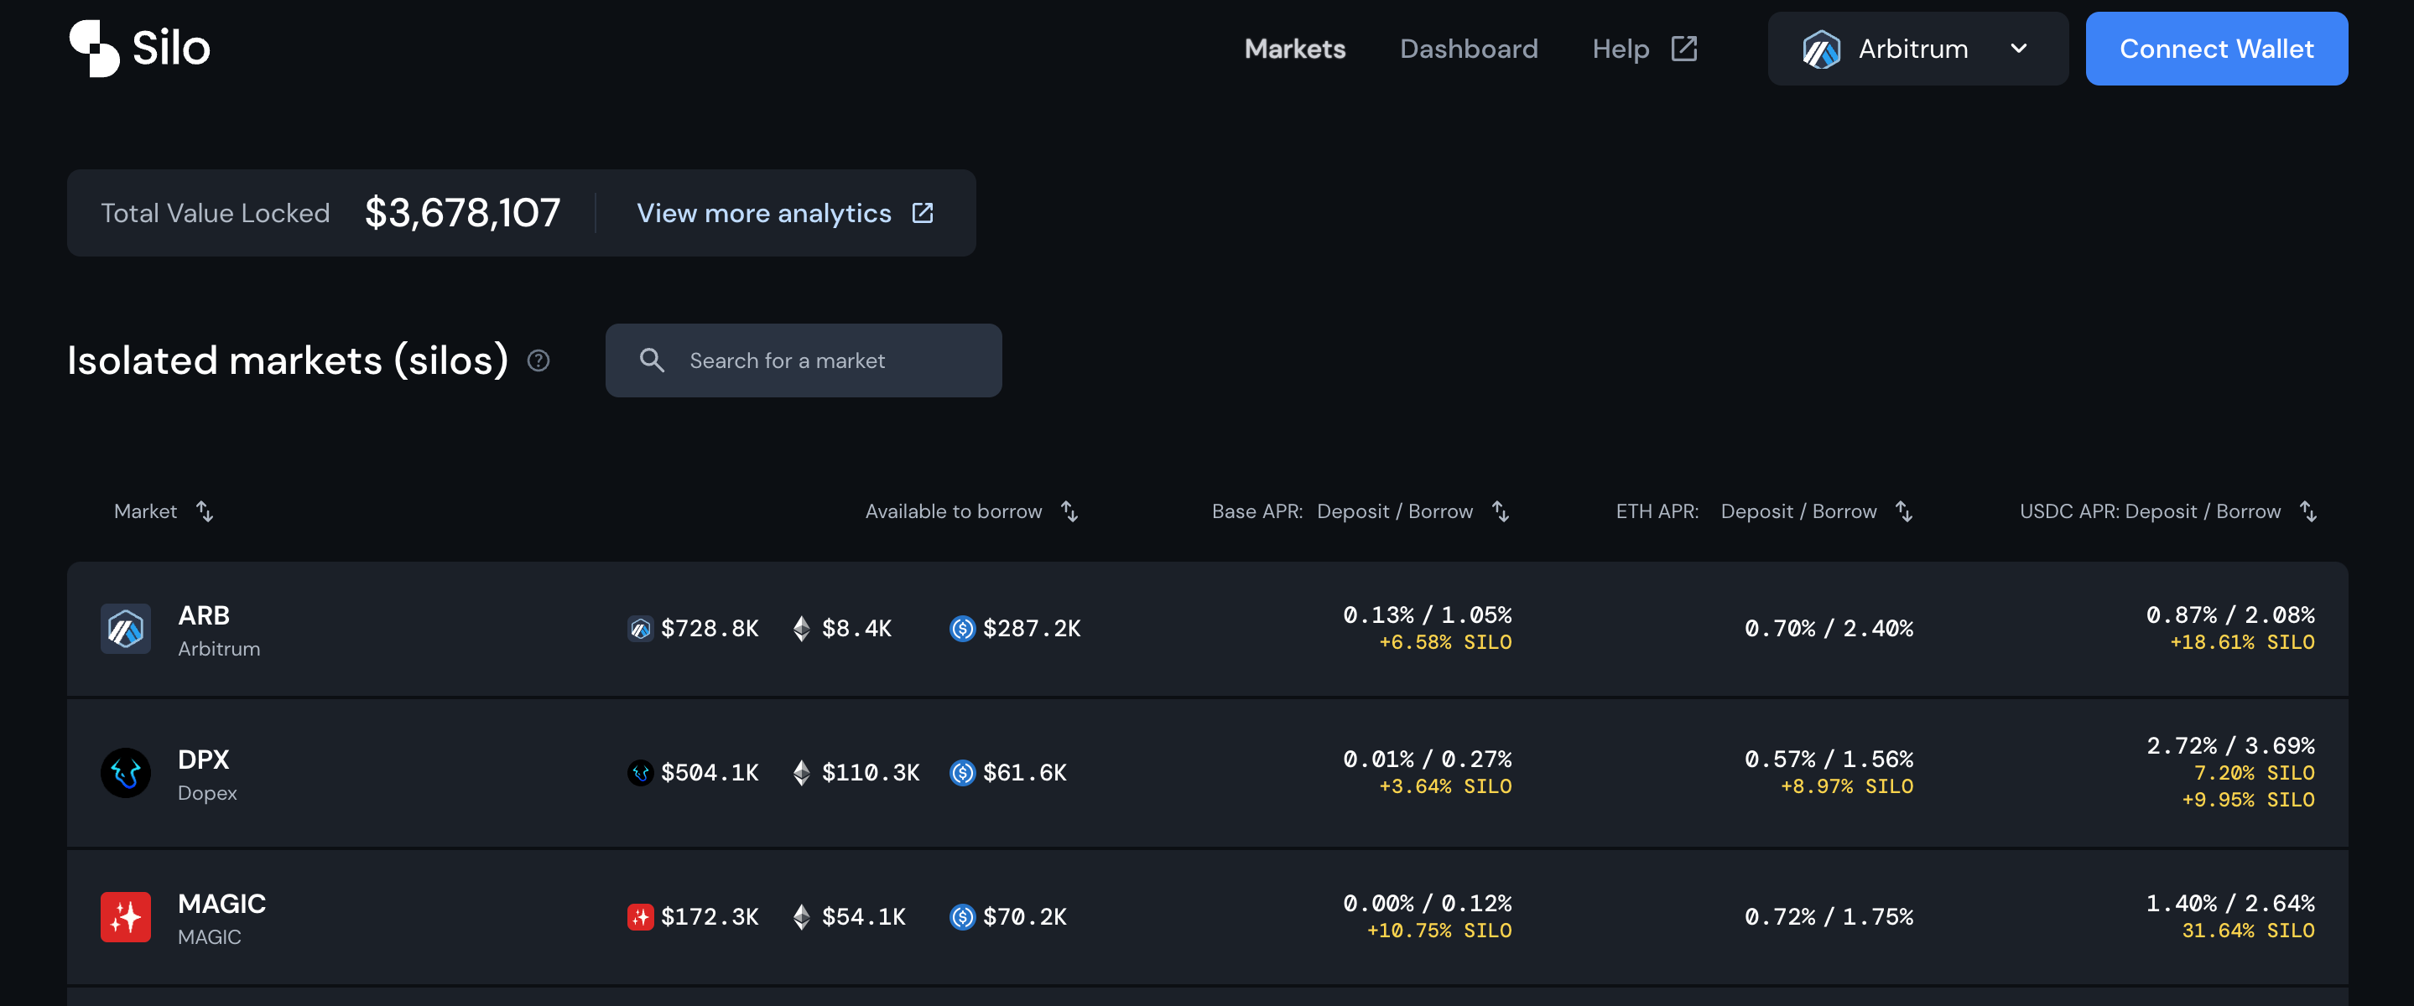
Task: Open the Markets navigation tab
Action: pos(1294,49)
